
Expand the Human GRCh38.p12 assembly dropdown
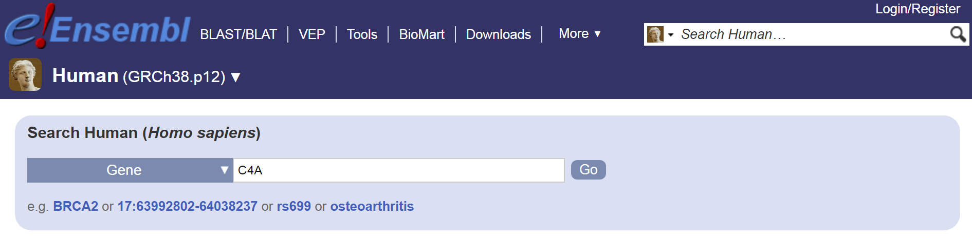tap(236, 77)
